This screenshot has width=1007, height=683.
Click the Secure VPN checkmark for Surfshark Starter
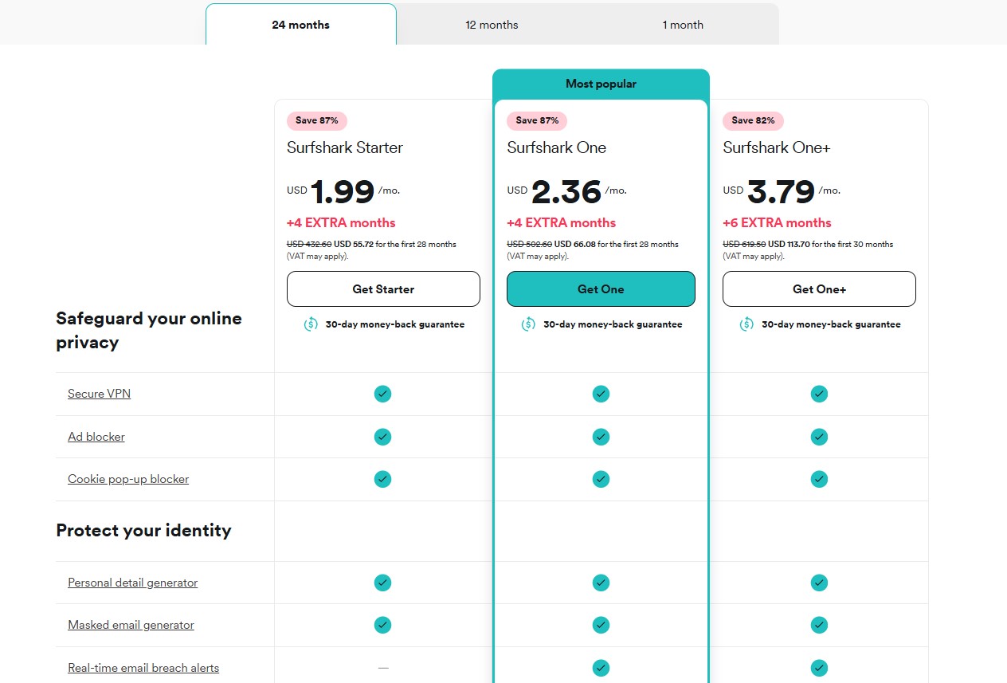click(x=383, y=394)
